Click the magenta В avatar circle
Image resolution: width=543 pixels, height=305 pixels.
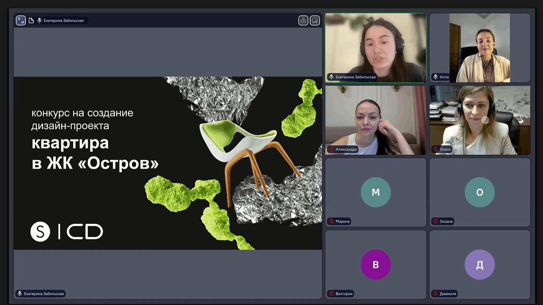pos(376,264)
